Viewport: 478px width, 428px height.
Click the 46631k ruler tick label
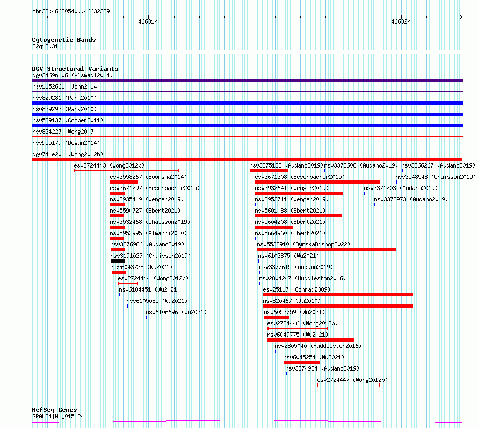coord(148,21)
